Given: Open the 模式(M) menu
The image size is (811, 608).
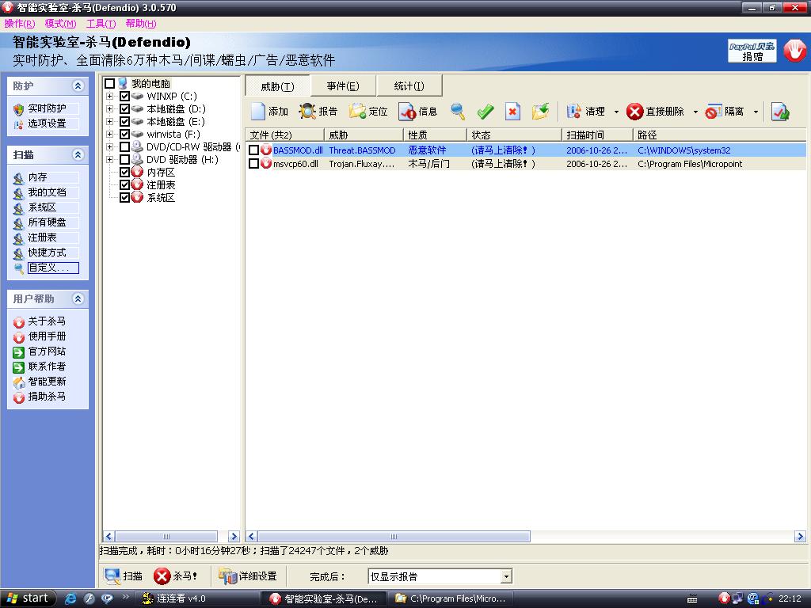Looking at the screenshot, I should coord(60,24).
